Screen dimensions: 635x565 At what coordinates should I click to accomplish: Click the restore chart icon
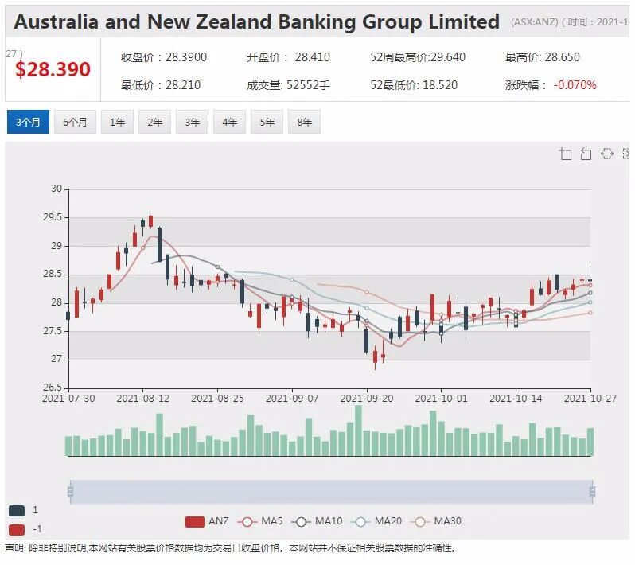[606, 154]
